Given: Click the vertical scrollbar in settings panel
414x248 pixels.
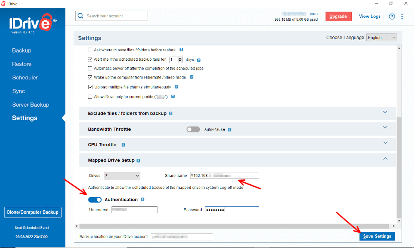Looking at the screenshot, I should (x=399, y=167).
